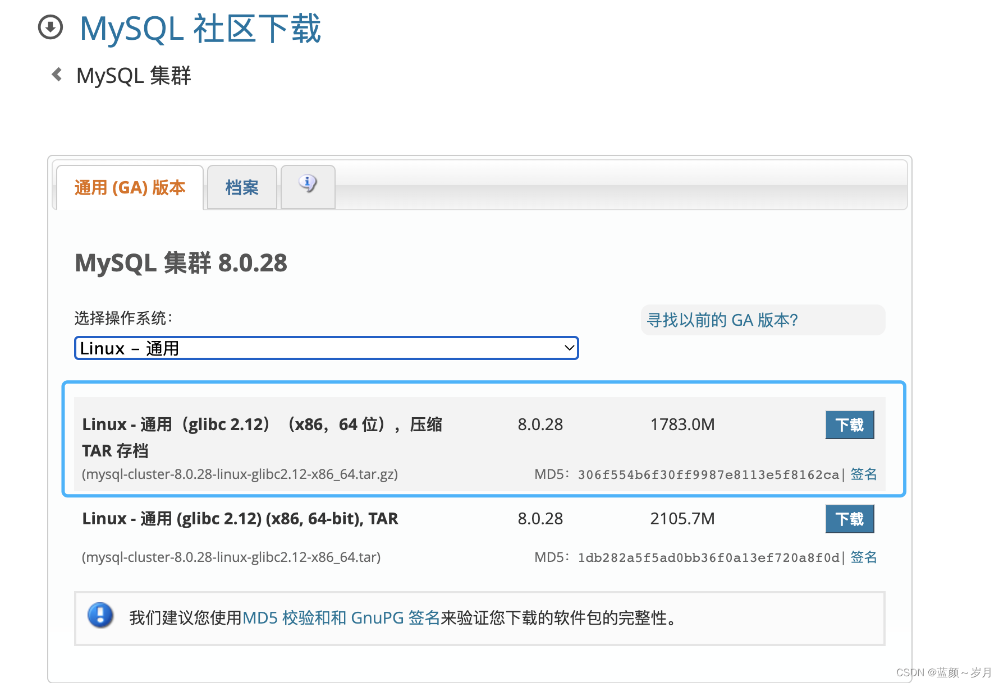
Task: Open 寻找以前的 GA 版本? link
Action: point(722,320)
